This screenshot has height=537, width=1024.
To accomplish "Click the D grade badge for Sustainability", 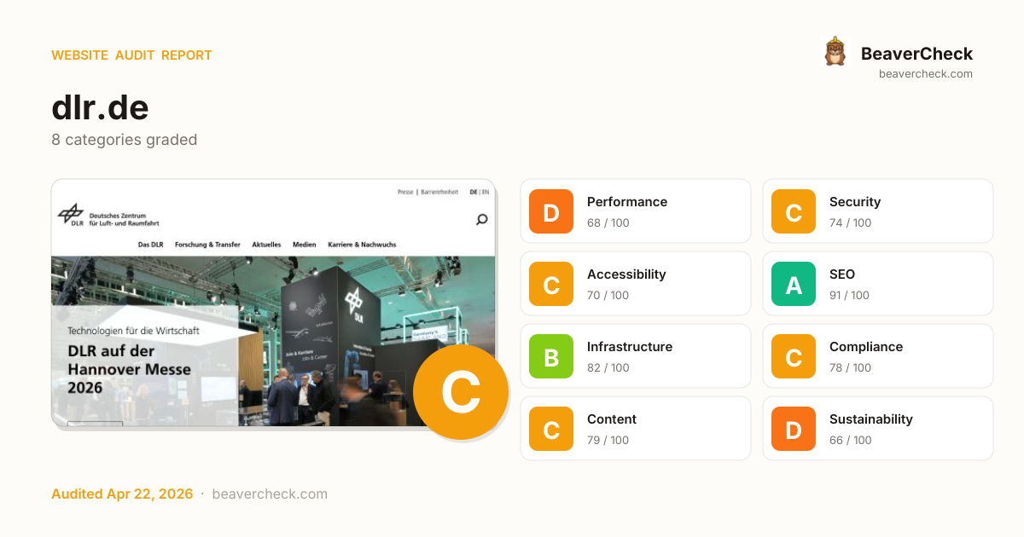I will coord(794,429).
